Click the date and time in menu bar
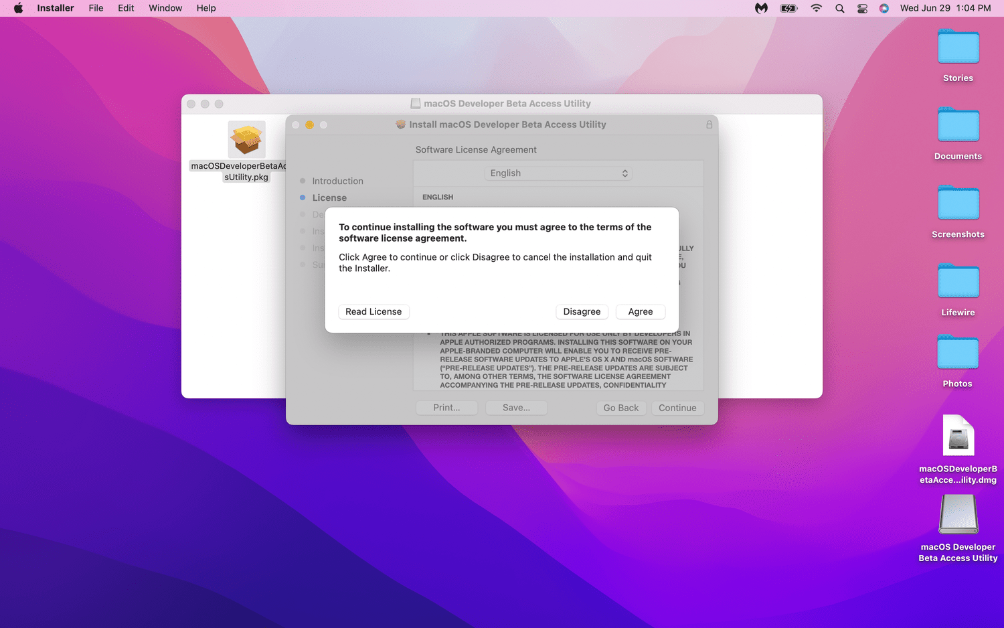The width and height of the screenshot is (1004, 628). pos(945,8)
